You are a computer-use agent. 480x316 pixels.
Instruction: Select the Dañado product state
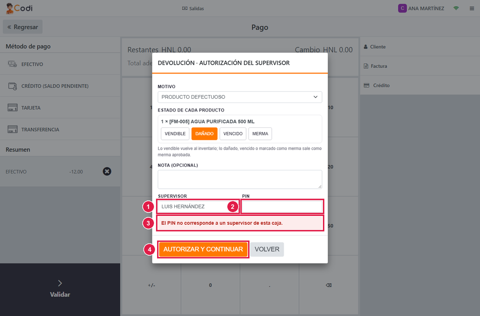pos(204,133)
